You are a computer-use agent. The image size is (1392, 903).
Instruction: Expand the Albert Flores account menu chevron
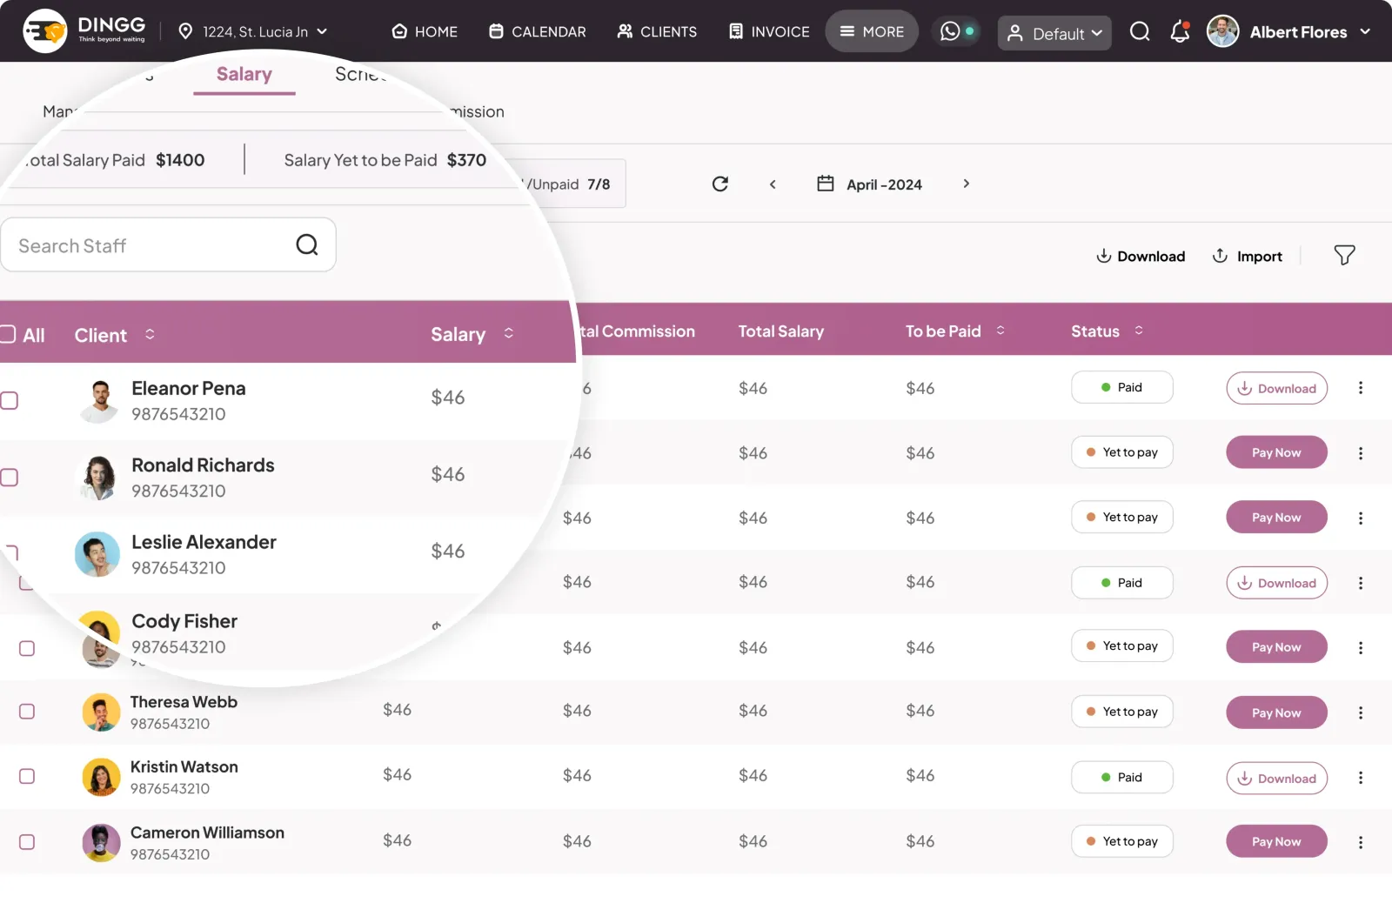point(1365,31)
